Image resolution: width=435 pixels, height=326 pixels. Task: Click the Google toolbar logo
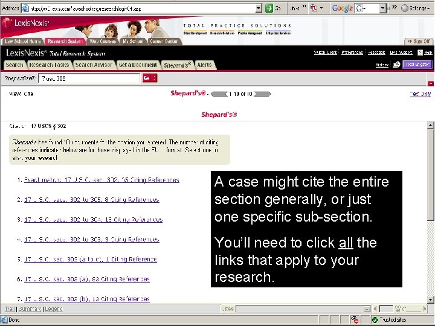coord(343,8)
